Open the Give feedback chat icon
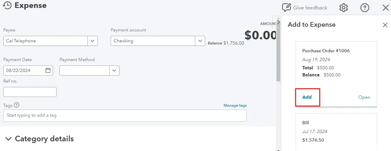Screen dimensions: 391x151 coord(286,8)
